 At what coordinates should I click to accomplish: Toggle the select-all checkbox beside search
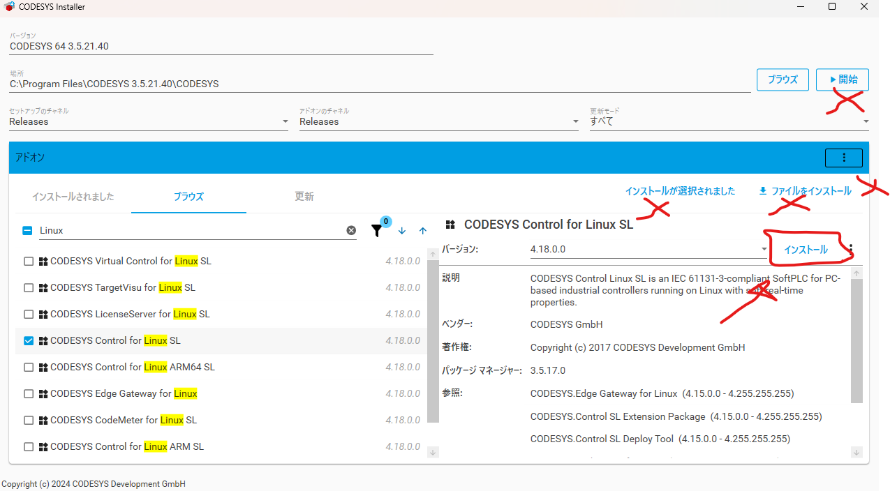[x=27, y=230]
